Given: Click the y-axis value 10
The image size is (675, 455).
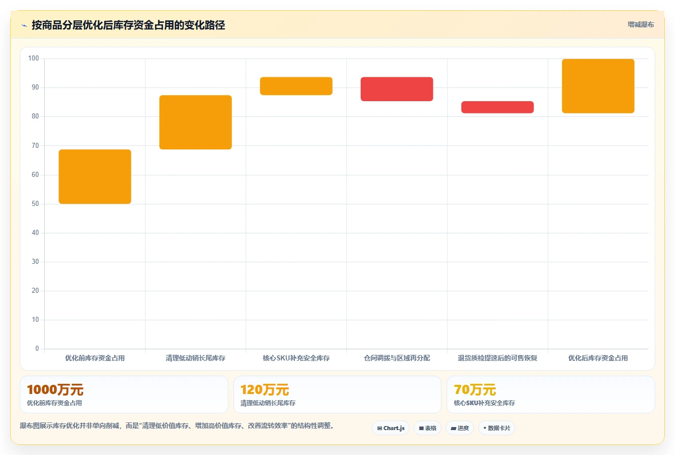Looking at the screenshot, I should tap(35, 319).
